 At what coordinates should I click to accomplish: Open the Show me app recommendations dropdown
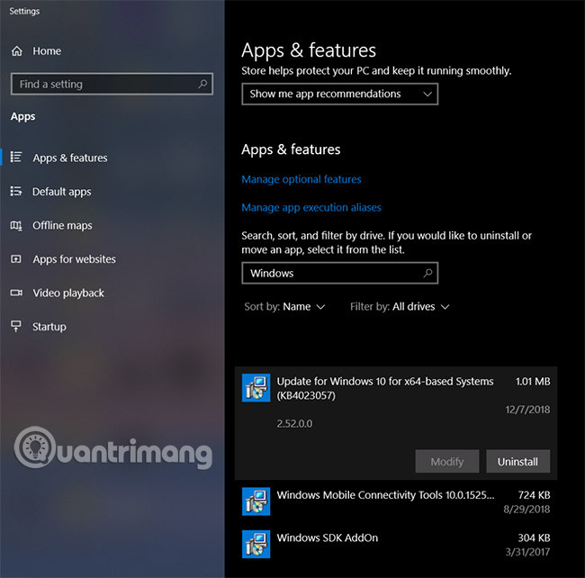pyautogui.click(x=339, y=94)
